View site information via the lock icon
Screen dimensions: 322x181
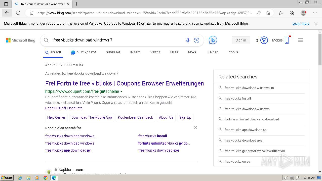coord(32,13)
